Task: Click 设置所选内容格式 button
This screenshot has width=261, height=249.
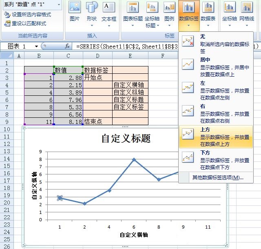Action: [x=28, y=15]
